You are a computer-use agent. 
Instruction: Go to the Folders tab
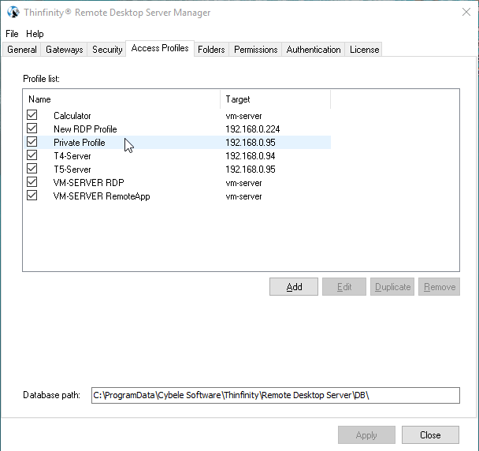click(211, 50)
